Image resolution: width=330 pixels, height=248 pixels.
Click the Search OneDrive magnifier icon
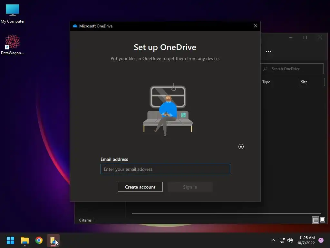point(266,69)
